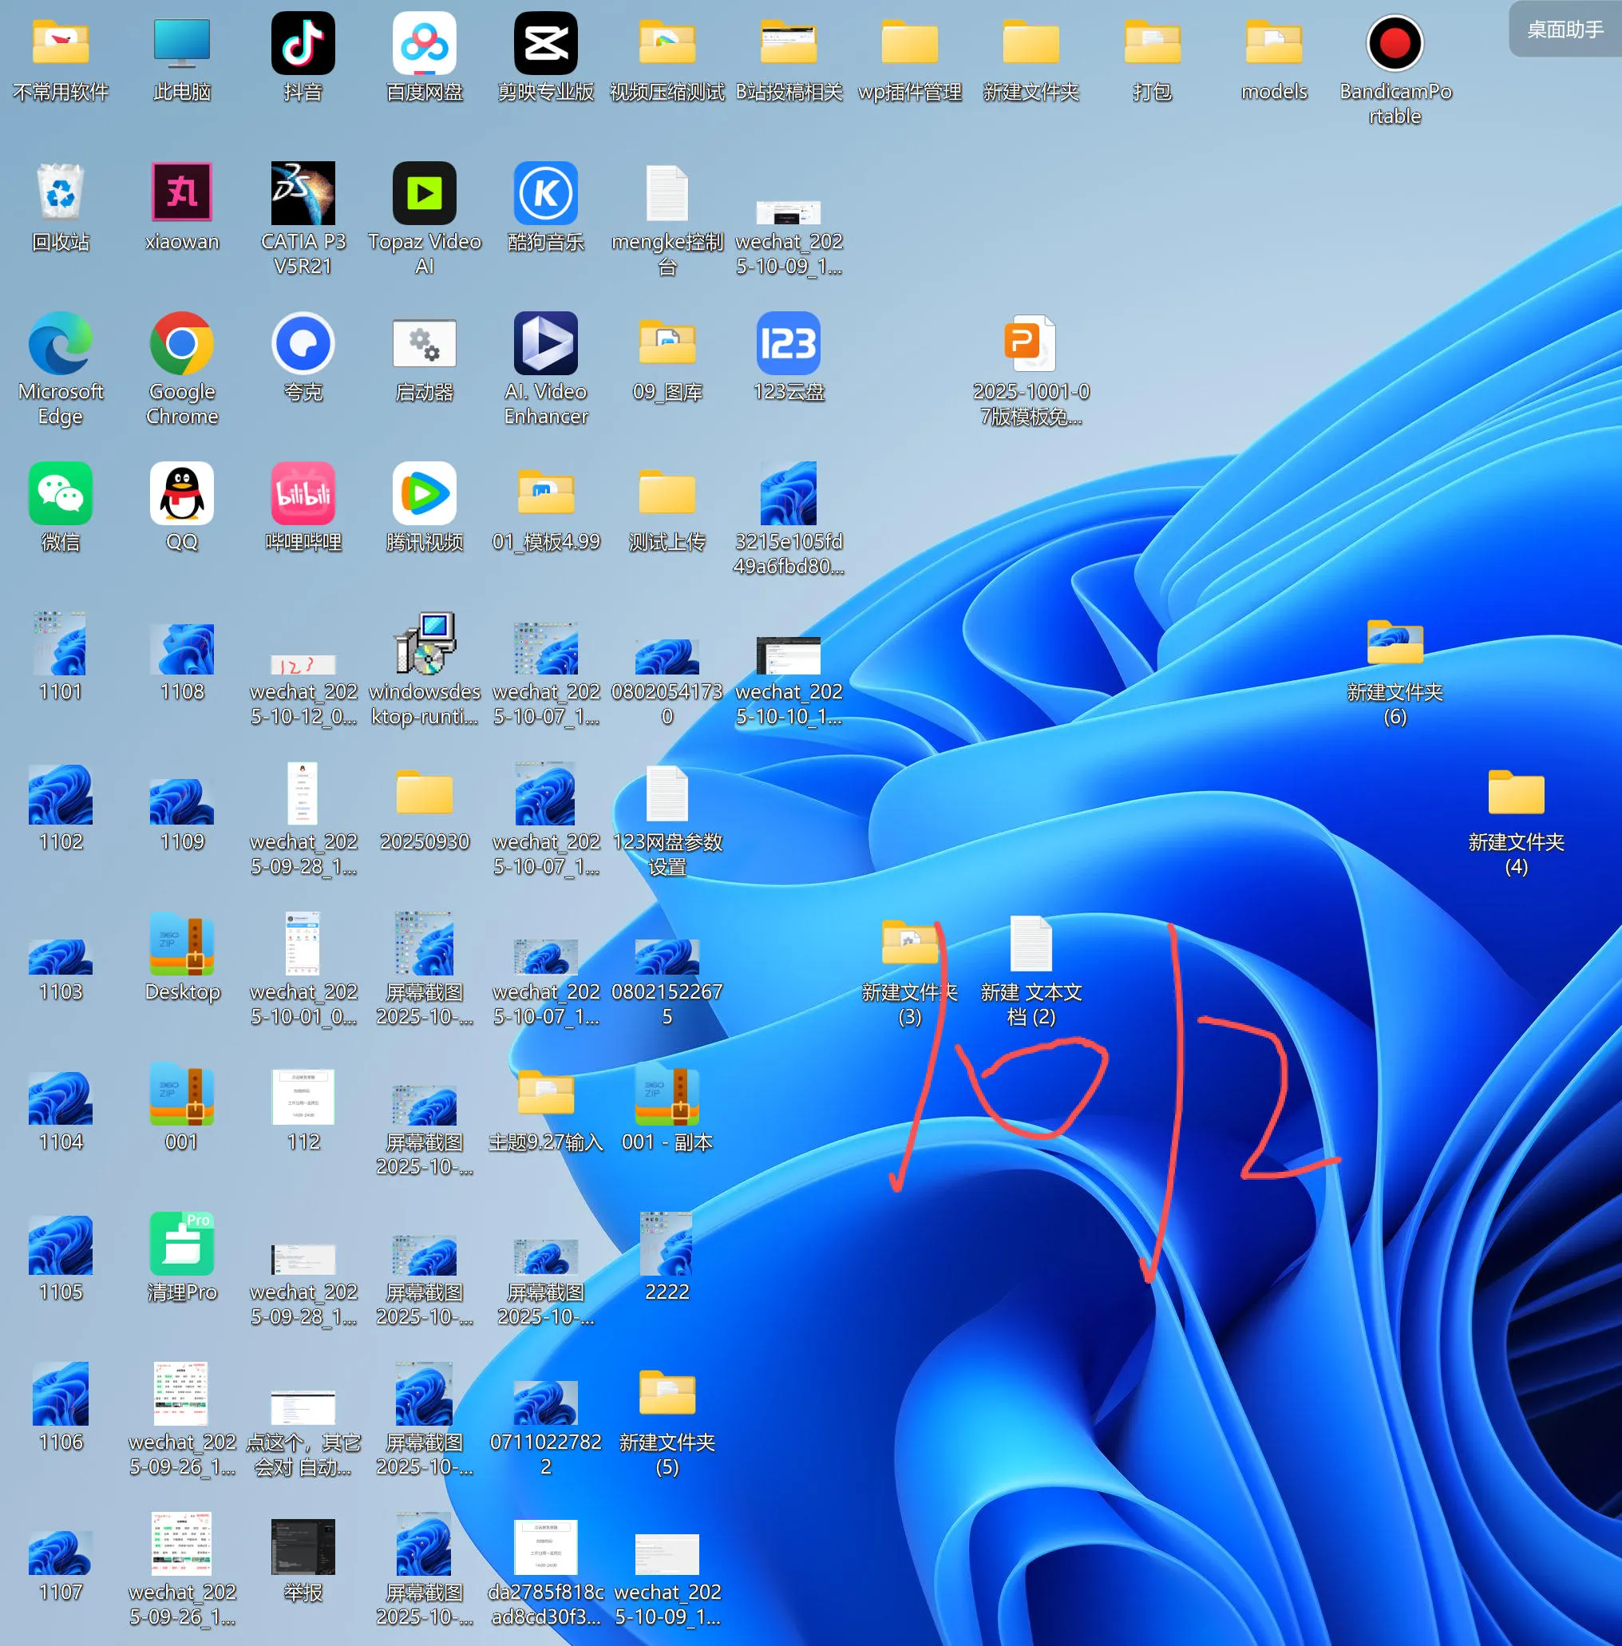The image size is (1622, 1646).
Task: Click the 腾讯视频 icon
Action: coord(424,493)
